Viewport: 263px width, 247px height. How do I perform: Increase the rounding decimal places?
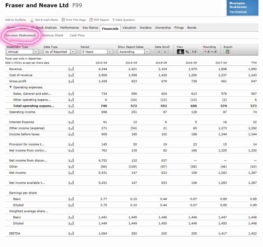point(214,52)
